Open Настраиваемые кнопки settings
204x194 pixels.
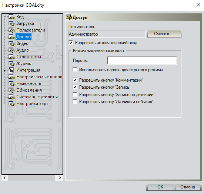39,77
